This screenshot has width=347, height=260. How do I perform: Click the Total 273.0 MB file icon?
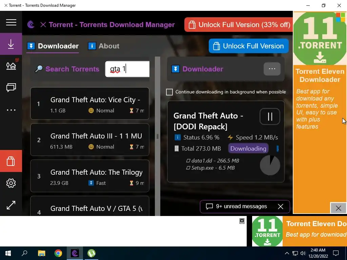177,148
